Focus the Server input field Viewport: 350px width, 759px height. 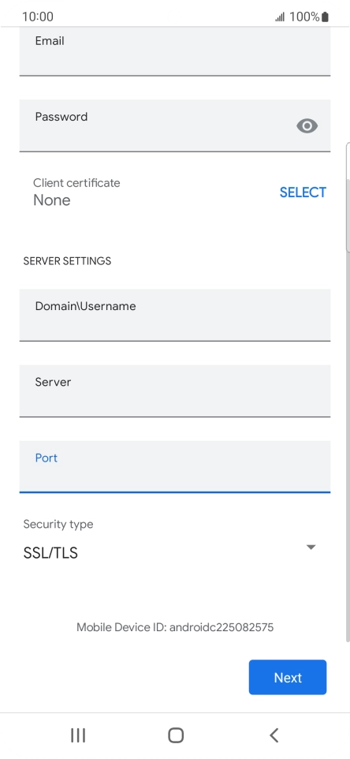175,391
